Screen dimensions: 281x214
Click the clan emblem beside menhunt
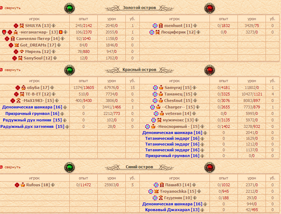(x=155, y=26)
